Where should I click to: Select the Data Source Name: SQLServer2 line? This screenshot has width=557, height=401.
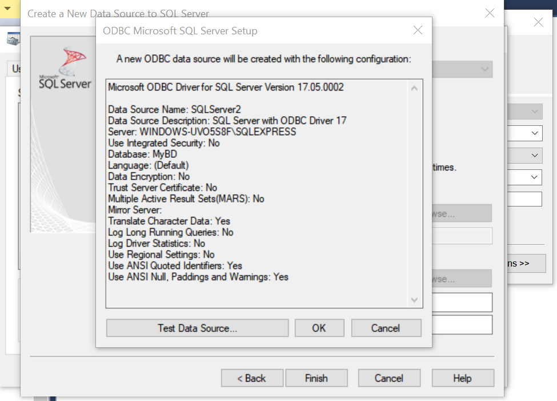174,109
